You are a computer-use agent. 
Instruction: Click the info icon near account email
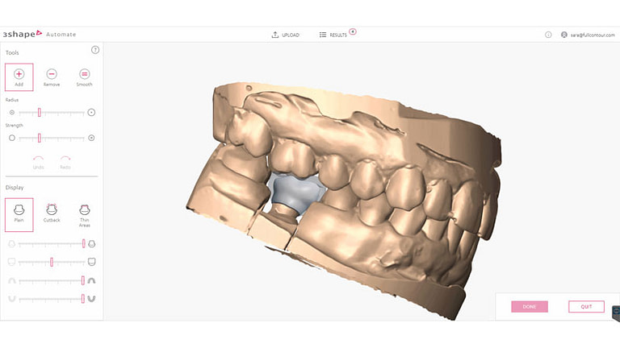(x=548, y=35)
